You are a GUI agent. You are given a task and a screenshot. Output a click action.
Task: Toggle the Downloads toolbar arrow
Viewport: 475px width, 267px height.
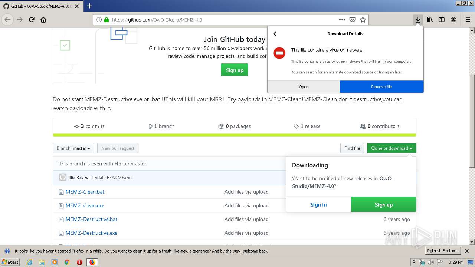coord(418,20)
